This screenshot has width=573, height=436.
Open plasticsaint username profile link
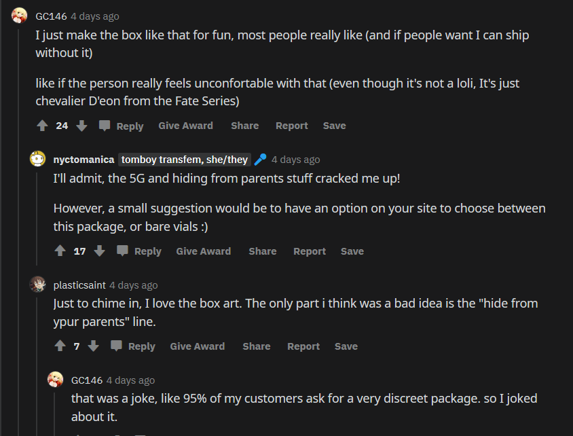(x=79, y=285)
